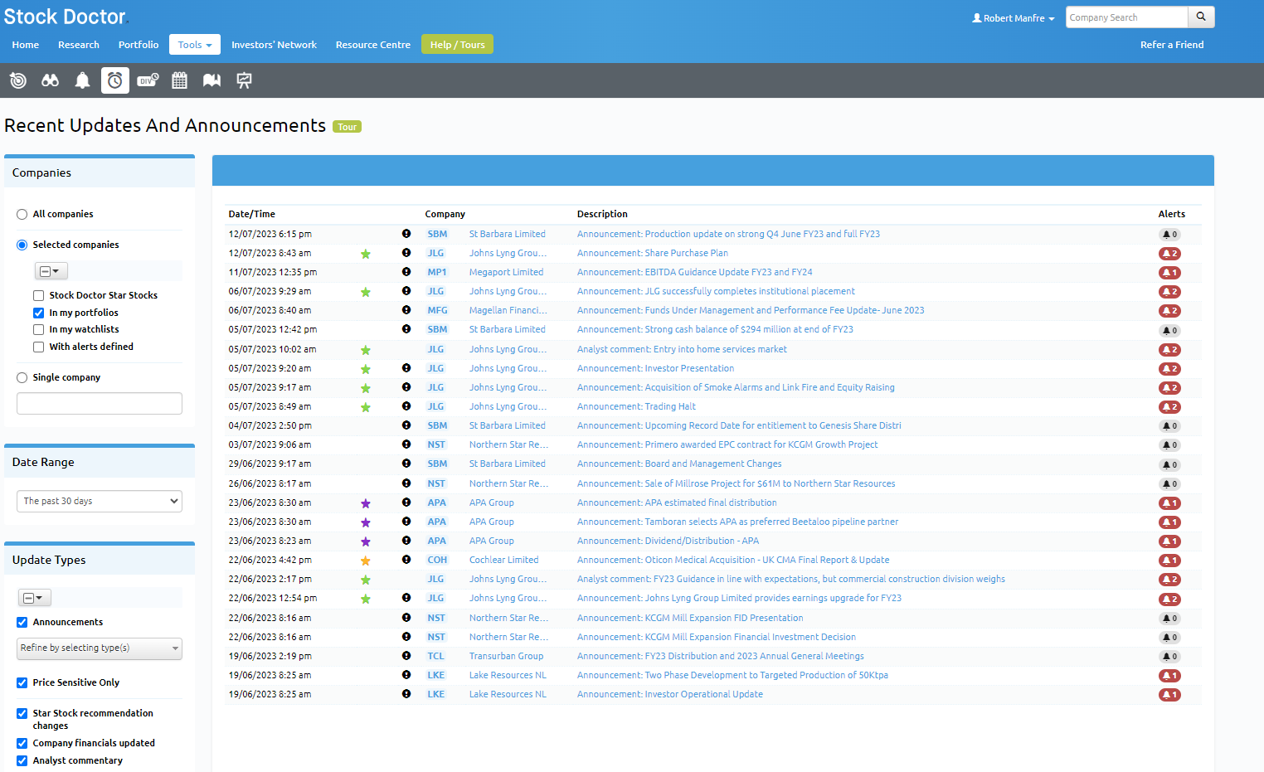
Task: Open the 'Refine by selecting type(s)' dropdown
Action: tap(100, 648)
